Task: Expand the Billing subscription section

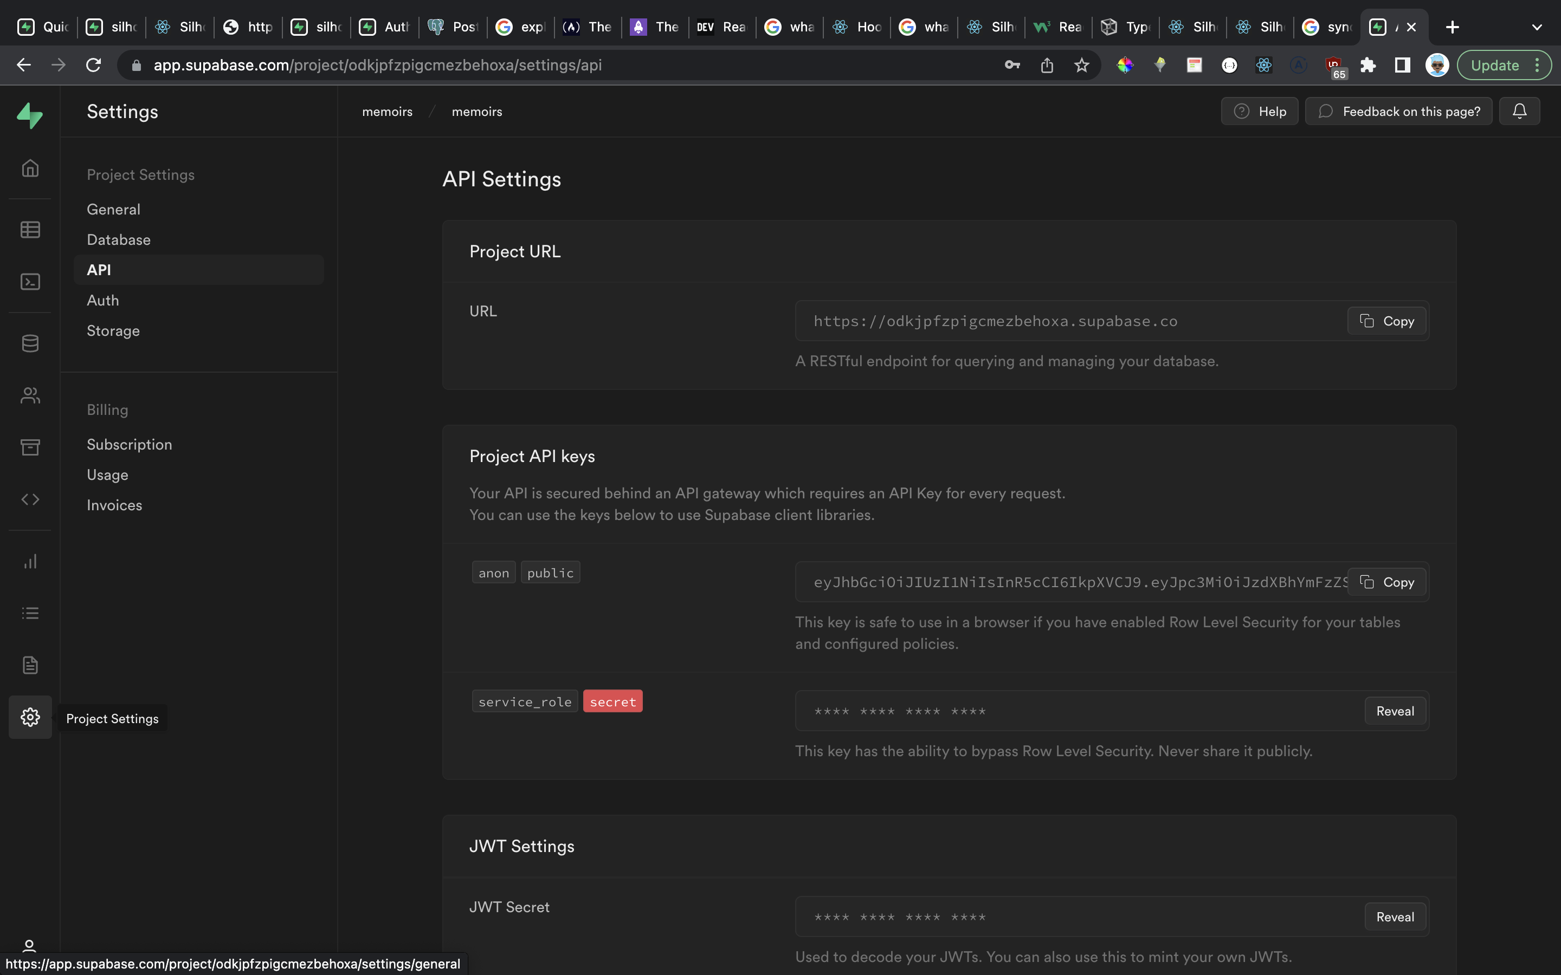Action: click(129, 444)
